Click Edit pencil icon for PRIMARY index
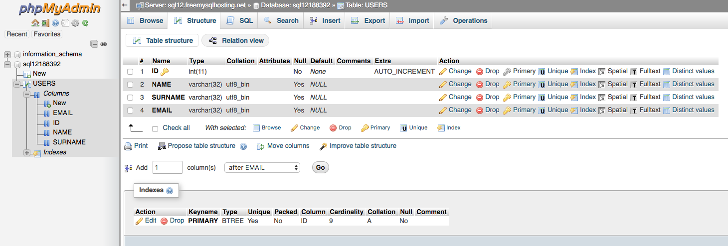 pyautogui.click(x=139, y=221)
